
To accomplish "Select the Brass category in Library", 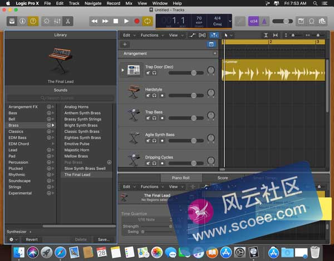I will pyautogui.click(x=30, y=126).
